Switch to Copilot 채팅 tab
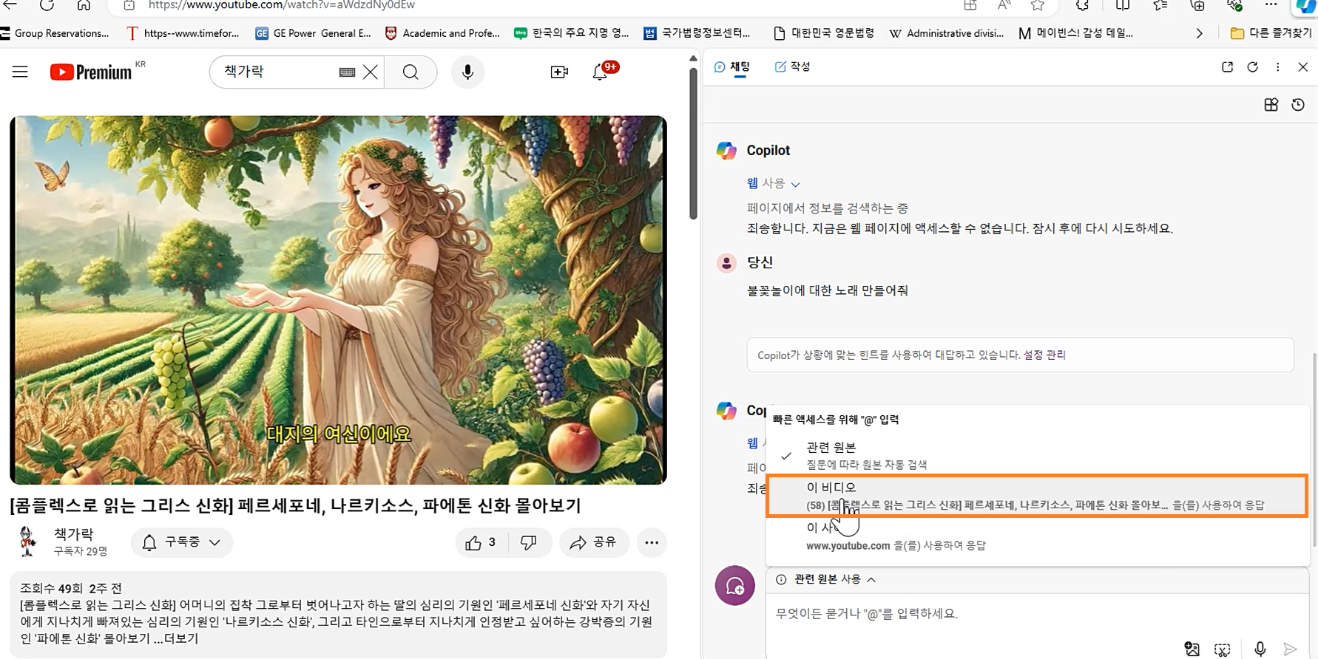 732,66
